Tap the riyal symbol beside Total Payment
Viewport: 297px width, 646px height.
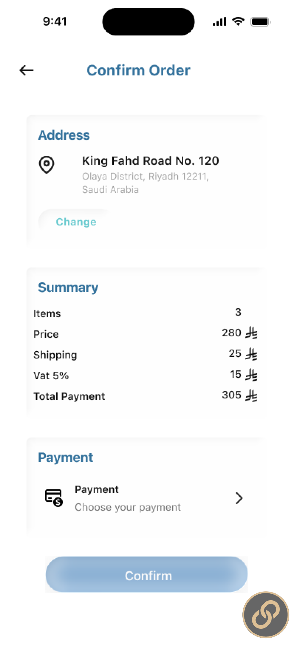click(x=251, y=396)
